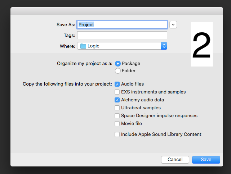Enable Space Designer impulse responses
This screenshot has width=231, height=174.
point(117,116)
